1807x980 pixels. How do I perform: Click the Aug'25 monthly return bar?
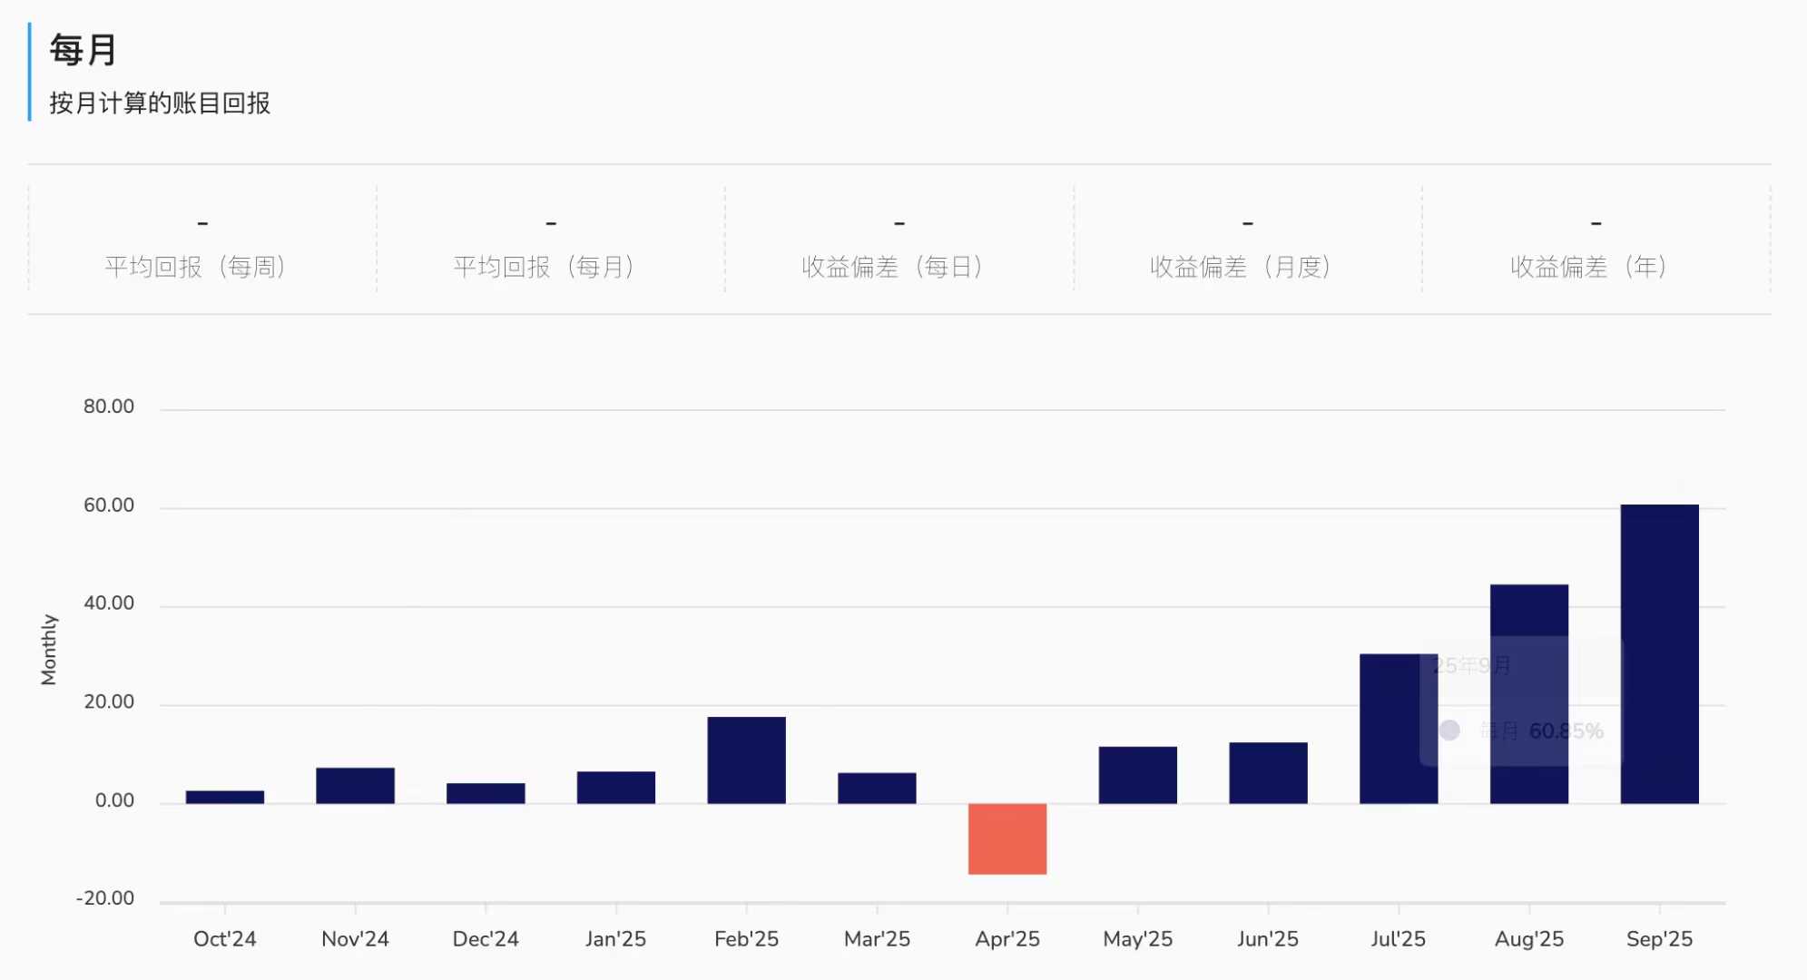click(1528, 610)
